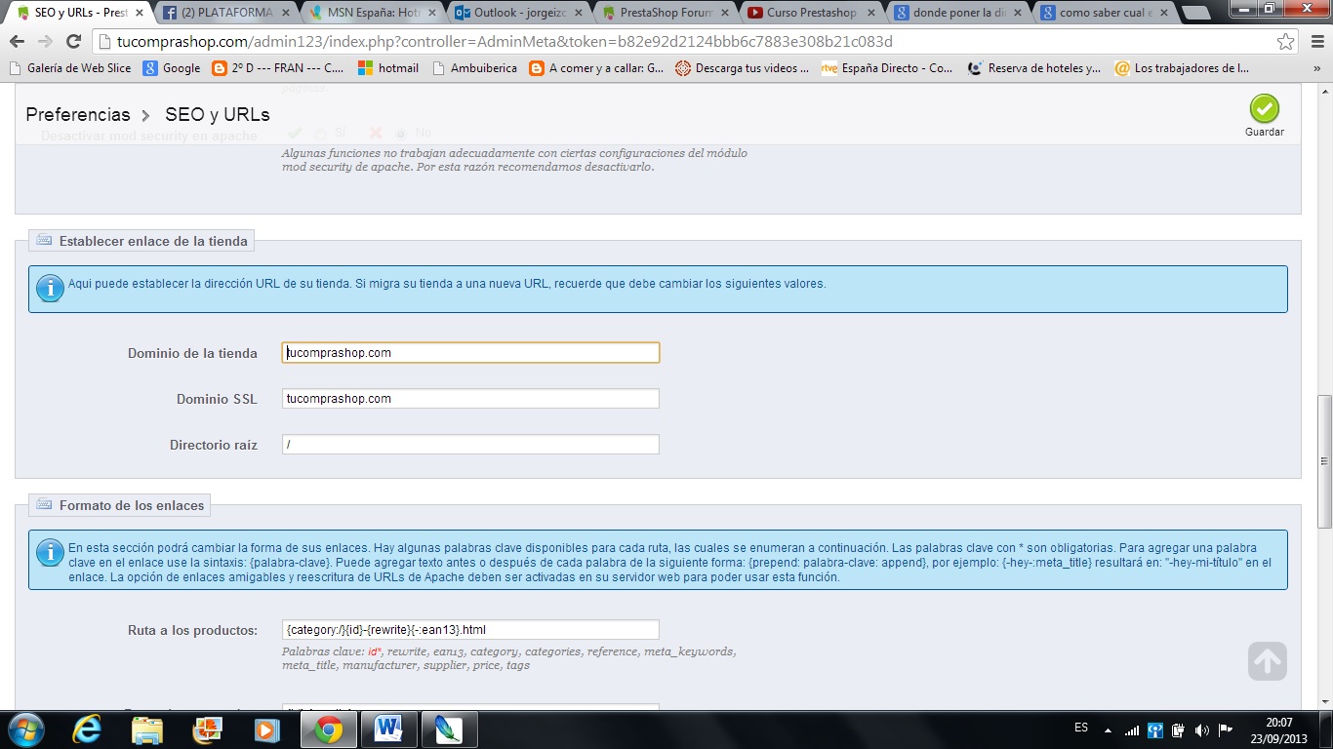The width and height of the screenshot is (1333, 749).
Task: Switch to the 'PrestaShop Forum' tab
Action: pos(663,13)
